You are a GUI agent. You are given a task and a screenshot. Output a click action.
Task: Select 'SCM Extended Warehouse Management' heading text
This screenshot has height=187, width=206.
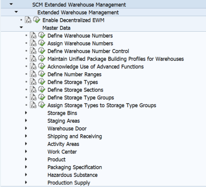[x=79, y=5]
